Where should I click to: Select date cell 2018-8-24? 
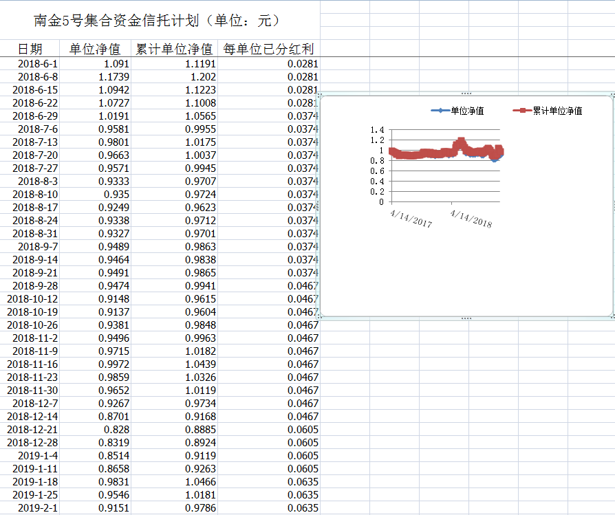(x=30, y=220)
